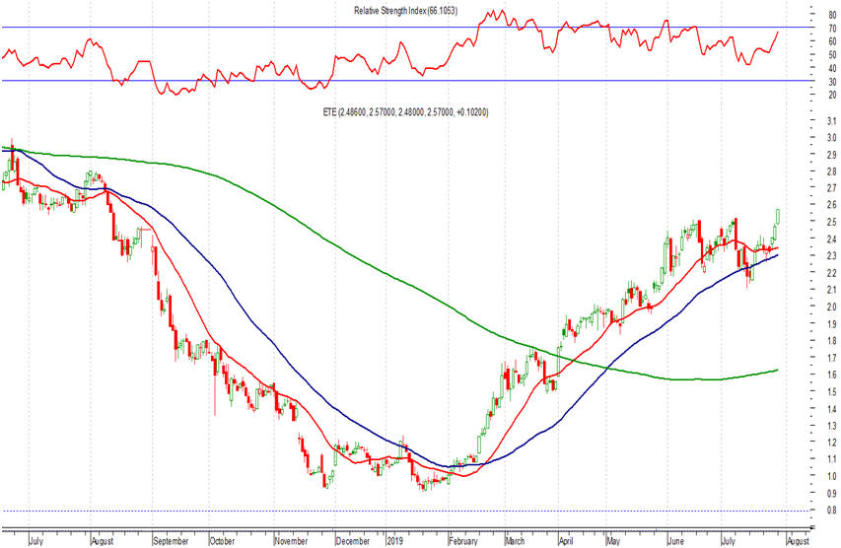
Task: Click the 'August' label at right end of axis
Action: (798, 540)
